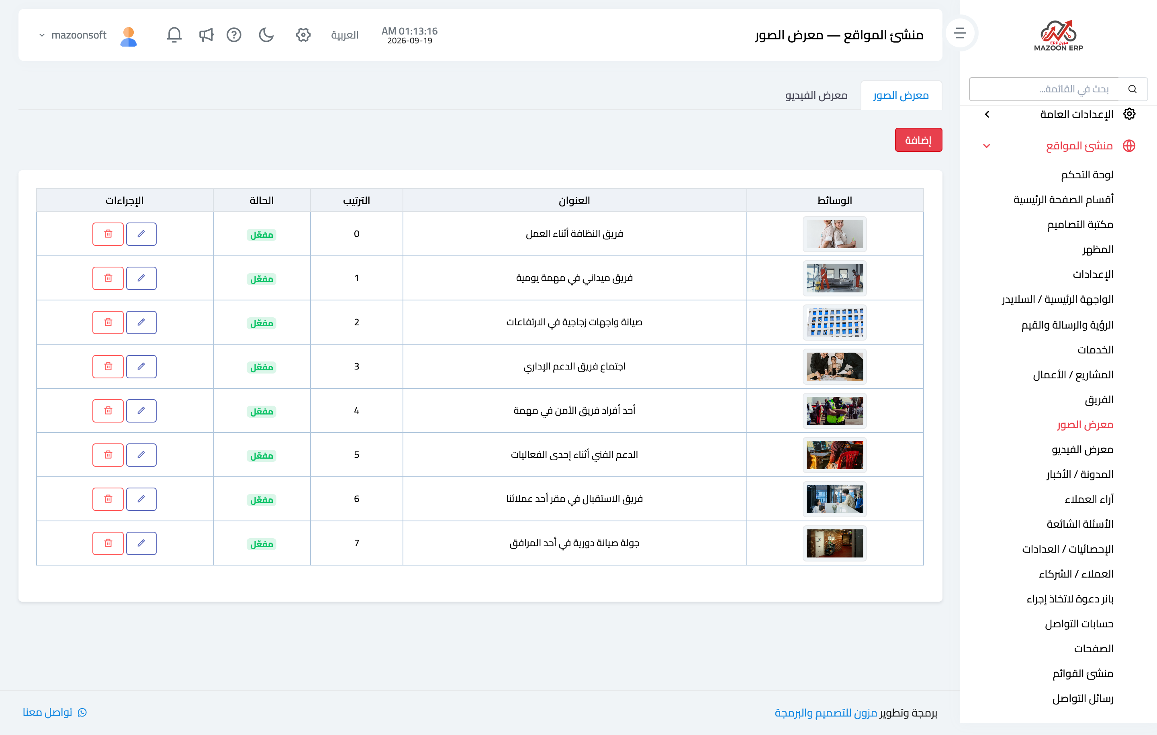Screen dimensions: 1157x735
Task: Open لوحة التحكم in sidebar
Action: 1087,175
